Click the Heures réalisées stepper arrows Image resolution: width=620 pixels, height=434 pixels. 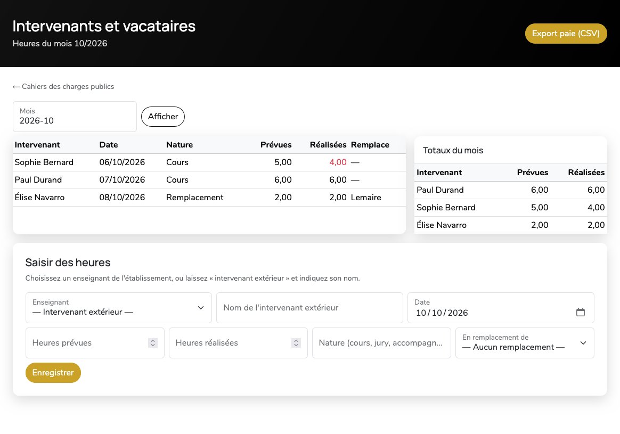[296, 343]
